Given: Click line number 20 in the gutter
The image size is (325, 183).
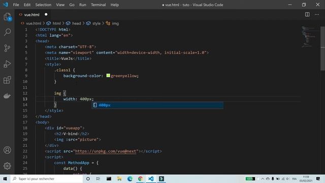Looking at the screenshot, I should click(x=25, y=140).
